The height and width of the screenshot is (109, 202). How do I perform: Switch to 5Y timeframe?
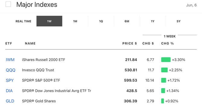coord(178,21)
